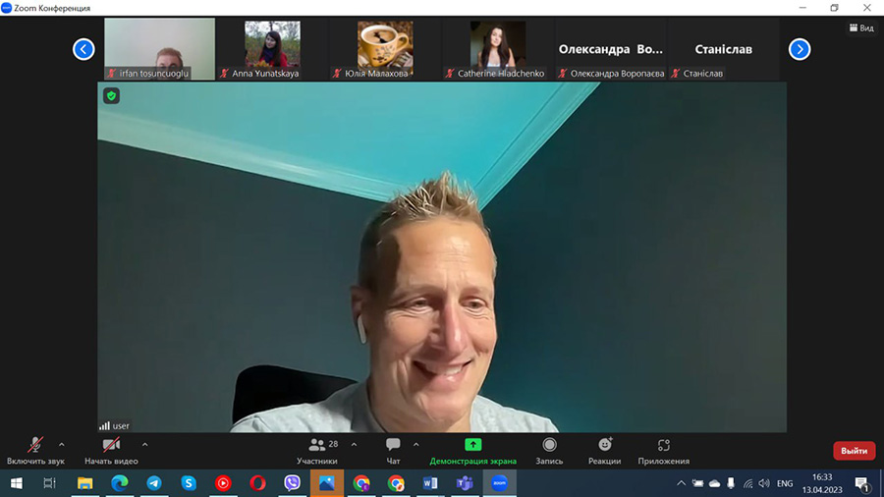Image resolution: width=884 pixels, height=497 pixels.
Task: Unmute microphone with Включить звук
Action: 35,451
